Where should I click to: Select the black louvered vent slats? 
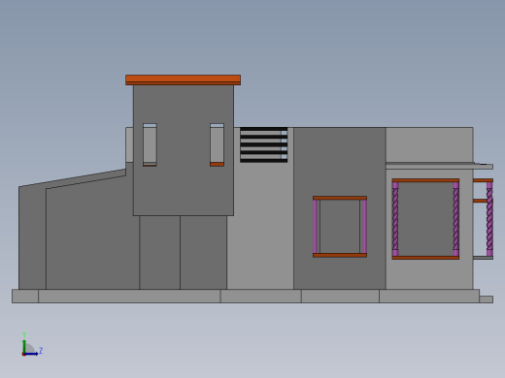(264, 144)
